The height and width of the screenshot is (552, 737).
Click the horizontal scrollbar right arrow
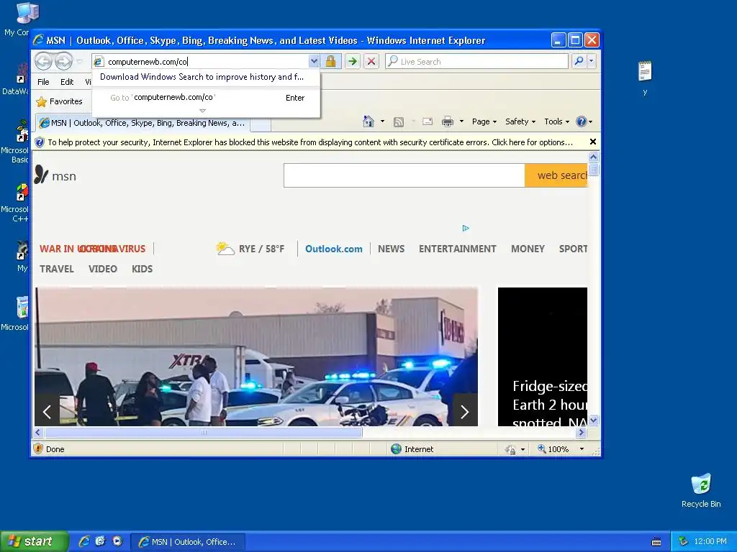[582, 432]
